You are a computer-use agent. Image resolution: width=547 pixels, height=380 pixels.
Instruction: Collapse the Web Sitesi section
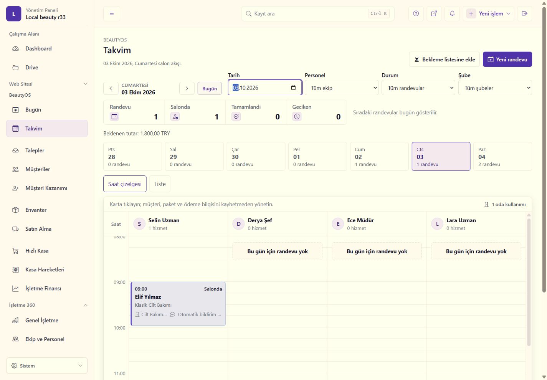(86, 84)
